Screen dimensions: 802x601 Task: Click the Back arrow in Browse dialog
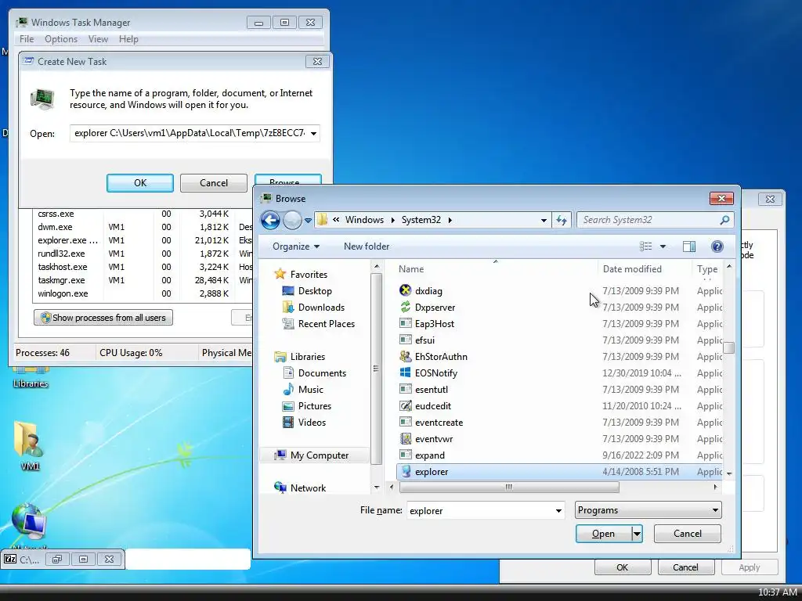[270, 220]
